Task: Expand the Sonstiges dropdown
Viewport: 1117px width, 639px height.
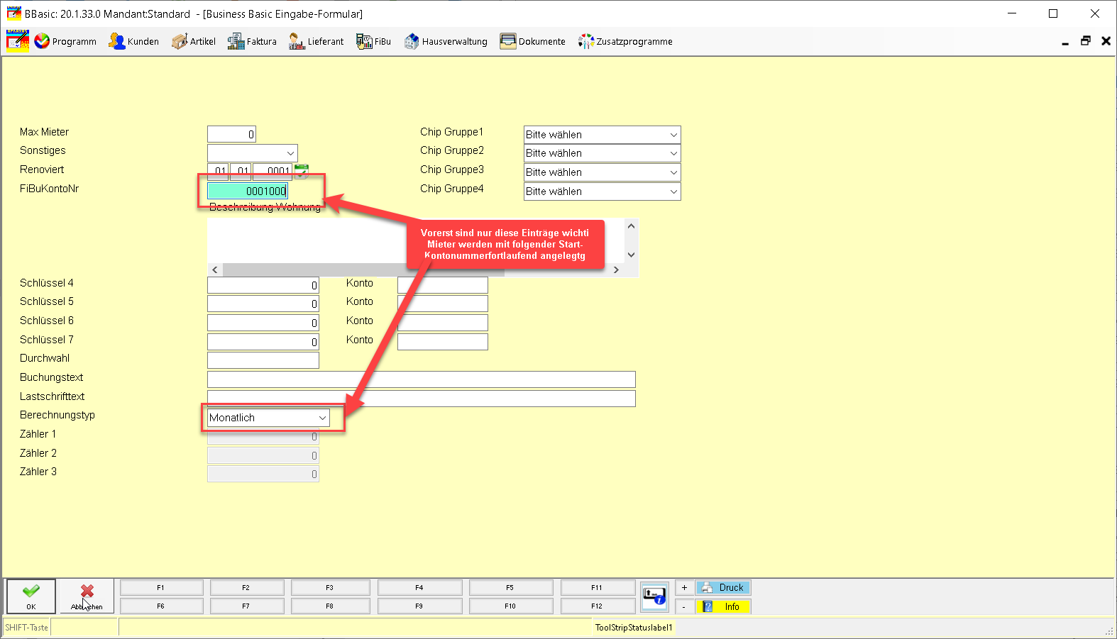Action: (290, 153)
